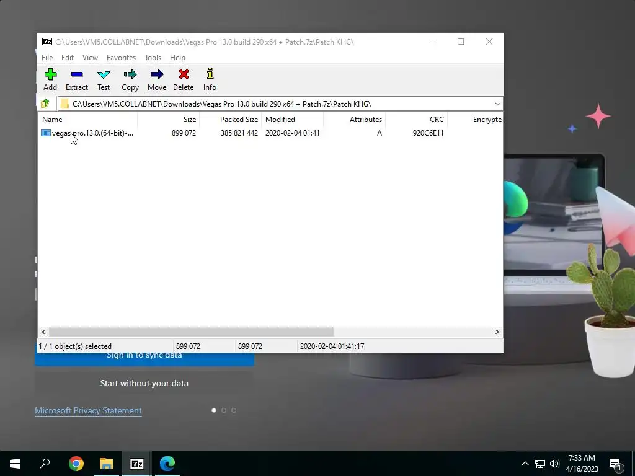This screenshot has height=476, width=635.
Task: Open the network tray icon
Action: [x=540, y=464]
